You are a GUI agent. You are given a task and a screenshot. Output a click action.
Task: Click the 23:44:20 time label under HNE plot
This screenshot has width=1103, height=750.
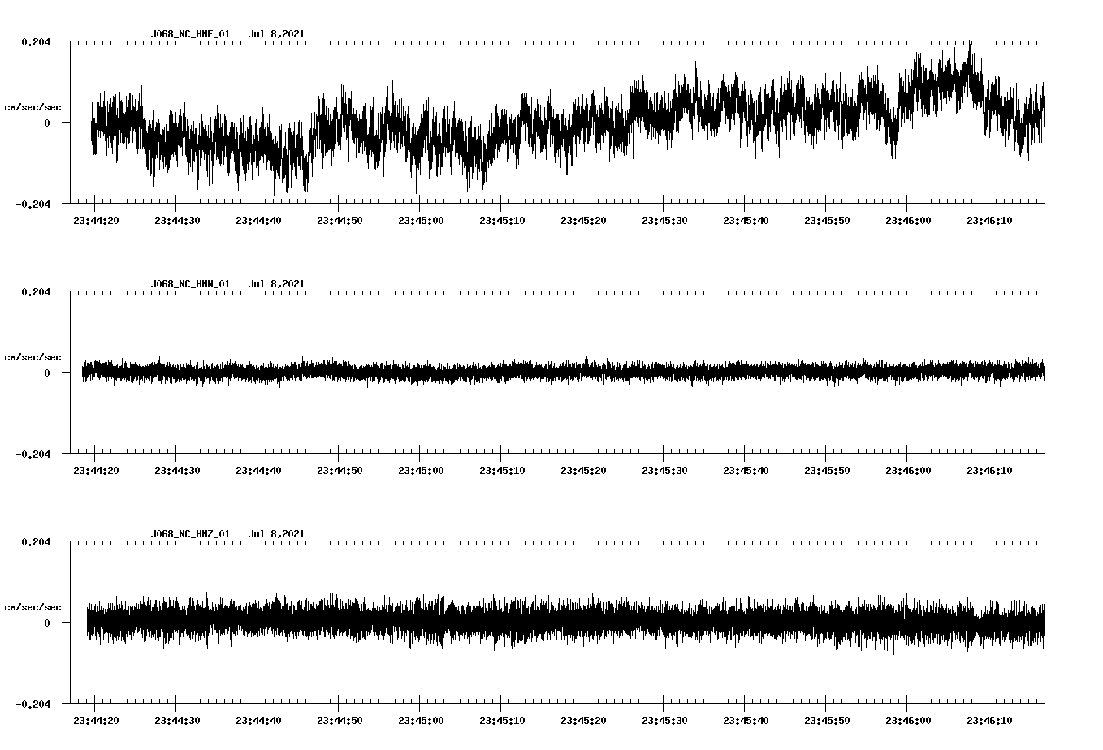pyautogui.click(x=96, y=221)
